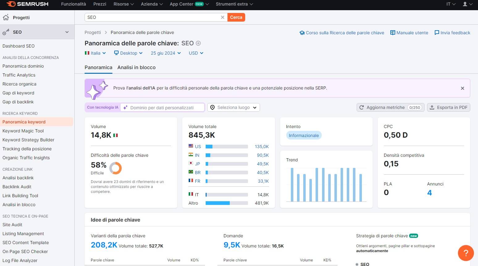The height and width of the screenshot is (266, 478).
Task: Open Dashboard SEO in sidebar
Action: click(19, 46)
